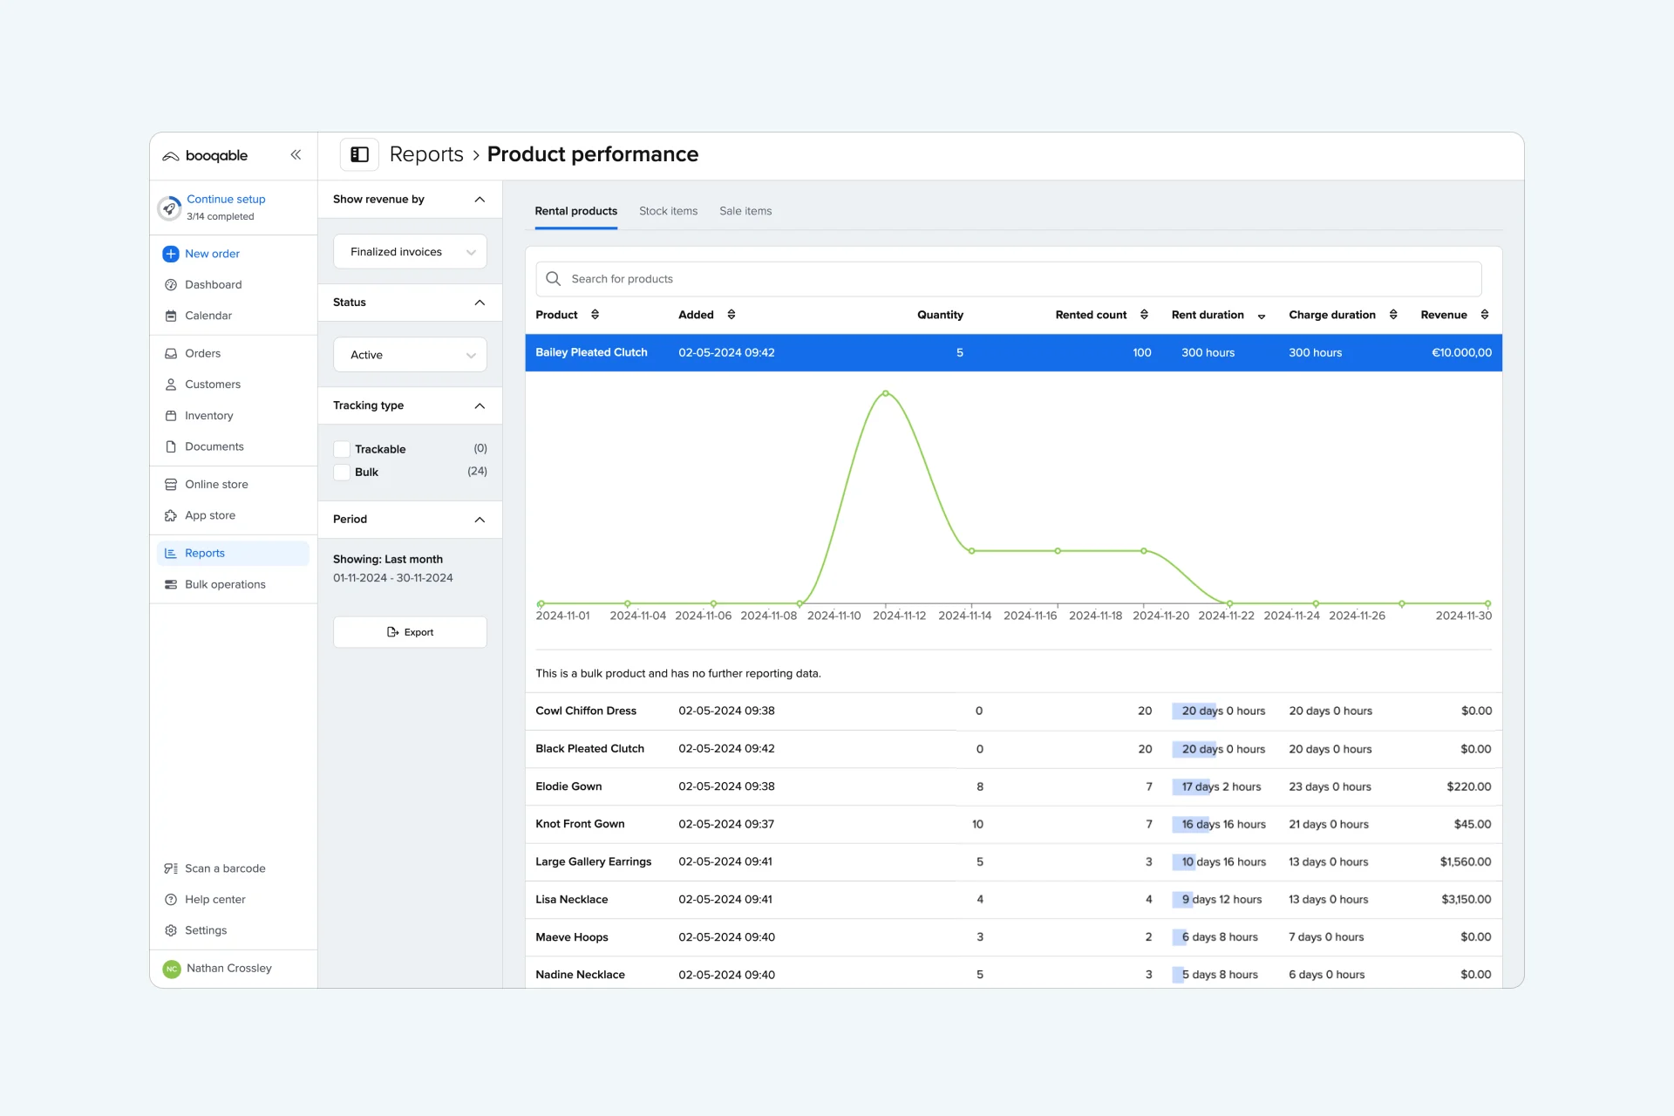Click the Bulk operations icon
The height and width of the screenshot is (1116, 1674).
click(171, 584)
